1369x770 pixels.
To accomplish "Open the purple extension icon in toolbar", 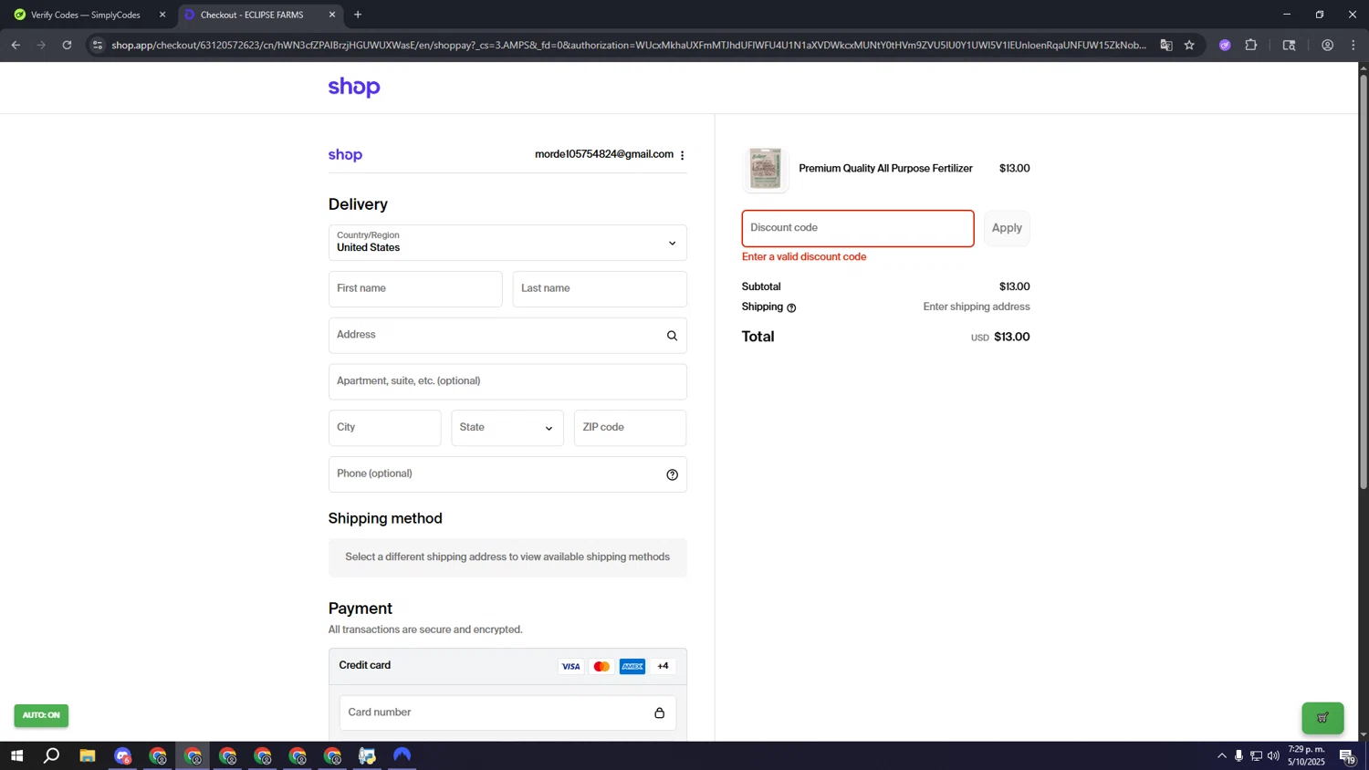I will [1225, 45].
